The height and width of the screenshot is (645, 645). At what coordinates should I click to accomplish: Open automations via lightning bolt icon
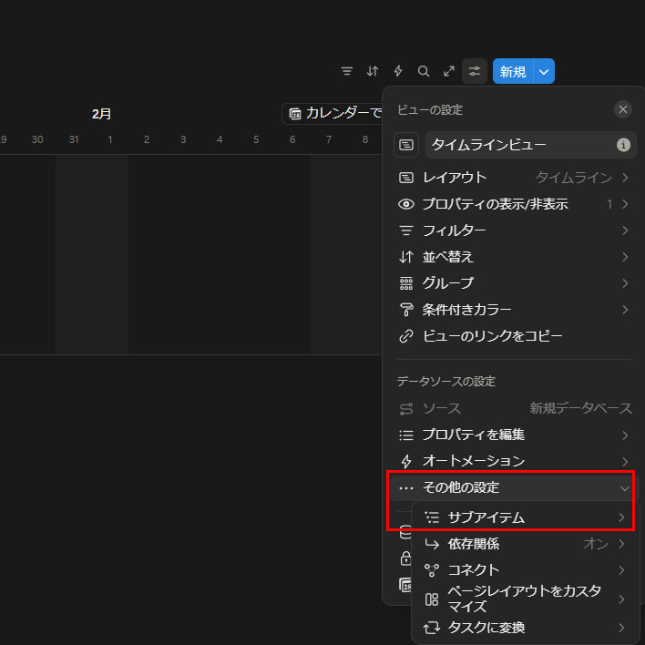(x=398, y=71)
